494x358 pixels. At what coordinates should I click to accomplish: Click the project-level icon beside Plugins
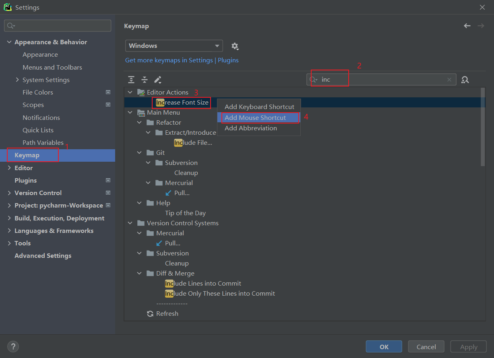tap(108, 180)
